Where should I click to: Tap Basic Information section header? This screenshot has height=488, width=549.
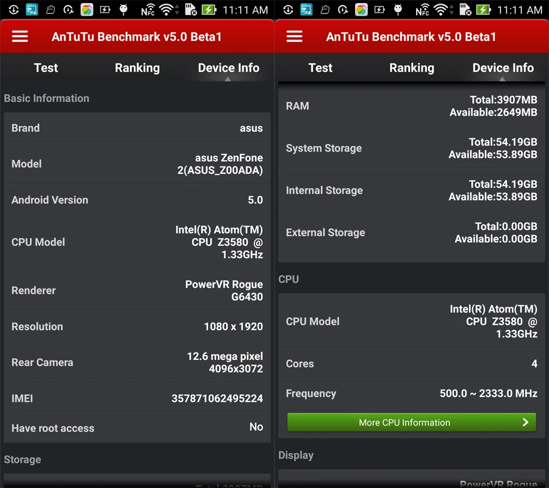[46, 98]
